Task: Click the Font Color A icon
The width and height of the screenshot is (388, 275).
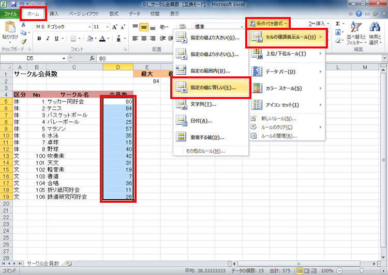Action: pyautogui.click(x=102, y=39)
